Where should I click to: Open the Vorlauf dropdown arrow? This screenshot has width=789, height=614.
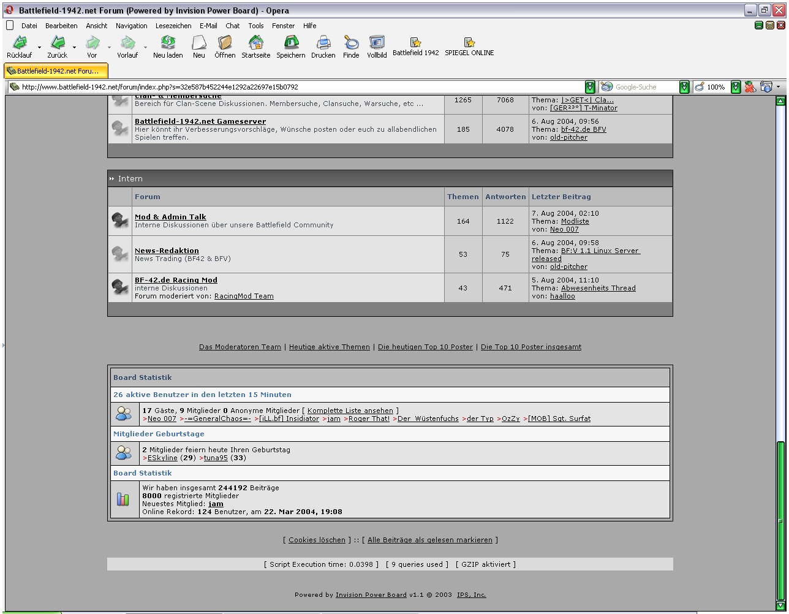(146, 47)
